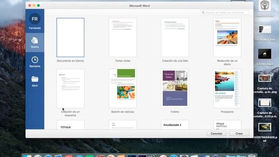Pick the Prospecto template
The image size is (279, 157).
click(x=227, y=89)
